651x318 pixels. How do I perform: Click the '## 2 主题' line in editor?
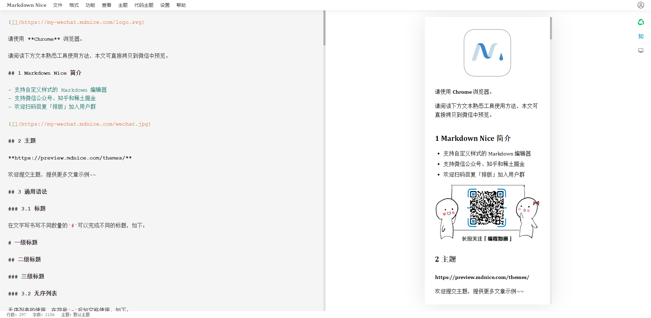[22, 141]
